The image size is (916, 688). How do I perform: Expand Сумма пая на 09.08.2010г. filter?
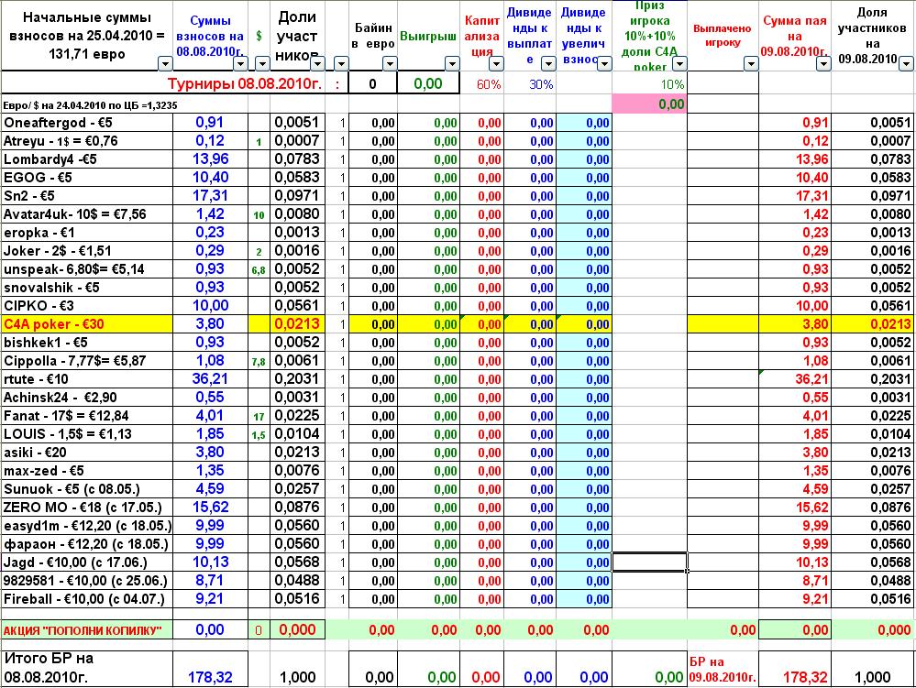823,63
